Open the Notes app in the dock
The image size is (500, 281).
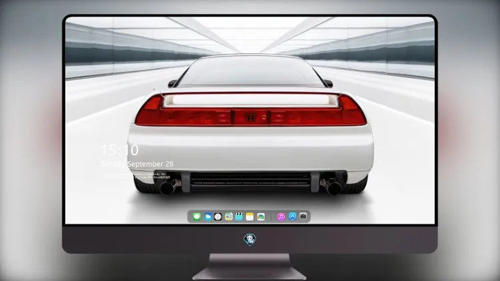(x=250, y=216)
